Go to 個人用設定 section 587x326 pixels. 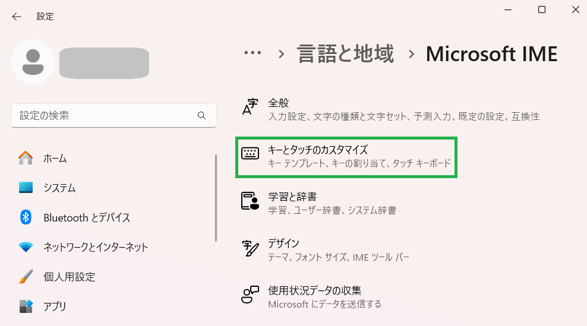point(69,277)
